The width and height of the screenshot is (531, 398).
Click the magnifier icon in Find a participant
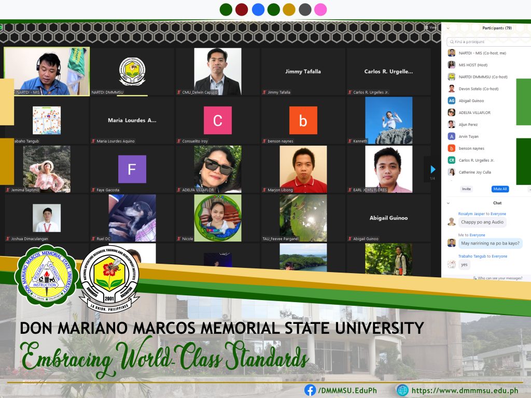(x=452, y=41)
